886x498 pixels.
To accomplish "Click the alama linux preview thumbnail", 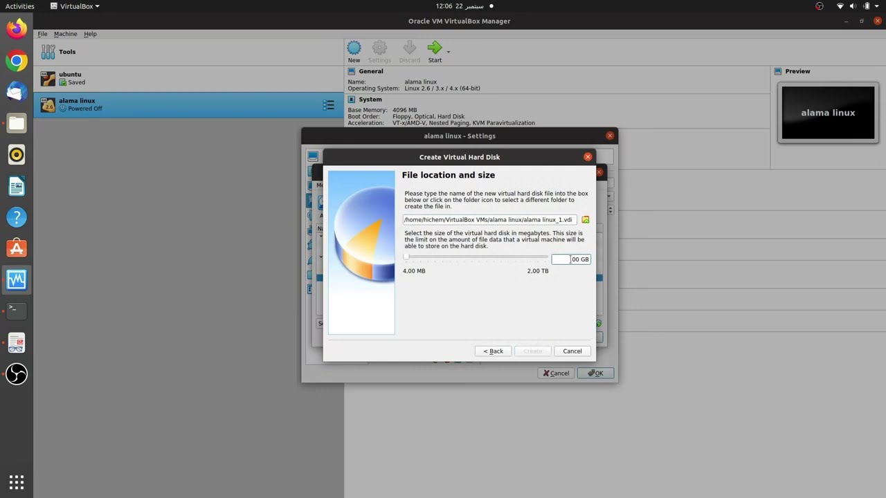I will [829, 113].
